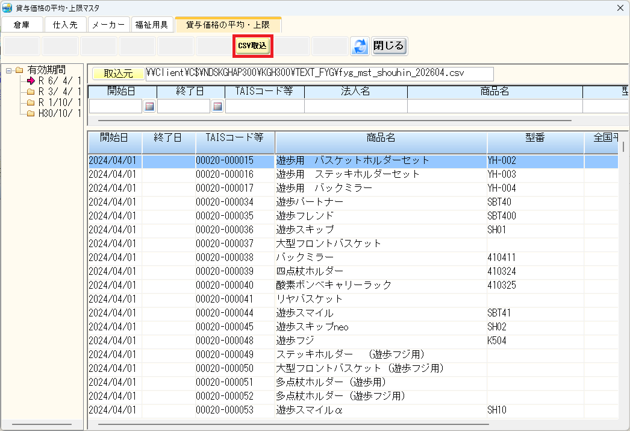Collapse the 有効期間 tree node
Image resolution: width=630 pixels, height=431 pixels.
click(9, 70)
